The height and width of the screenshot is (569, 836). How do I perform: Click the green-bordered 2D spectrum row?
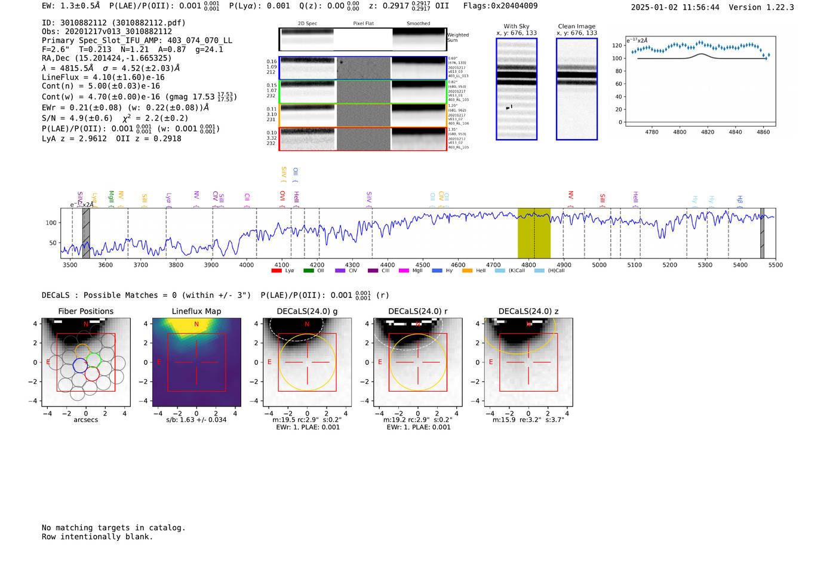coord(362,91)
